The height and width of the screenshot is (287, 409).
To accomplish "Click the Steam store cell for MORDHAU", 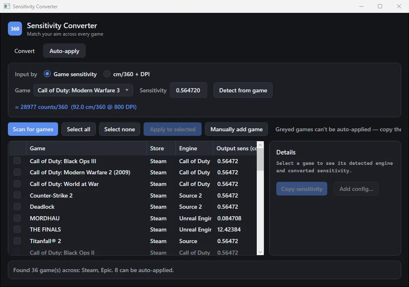I will tap(158, 218).
